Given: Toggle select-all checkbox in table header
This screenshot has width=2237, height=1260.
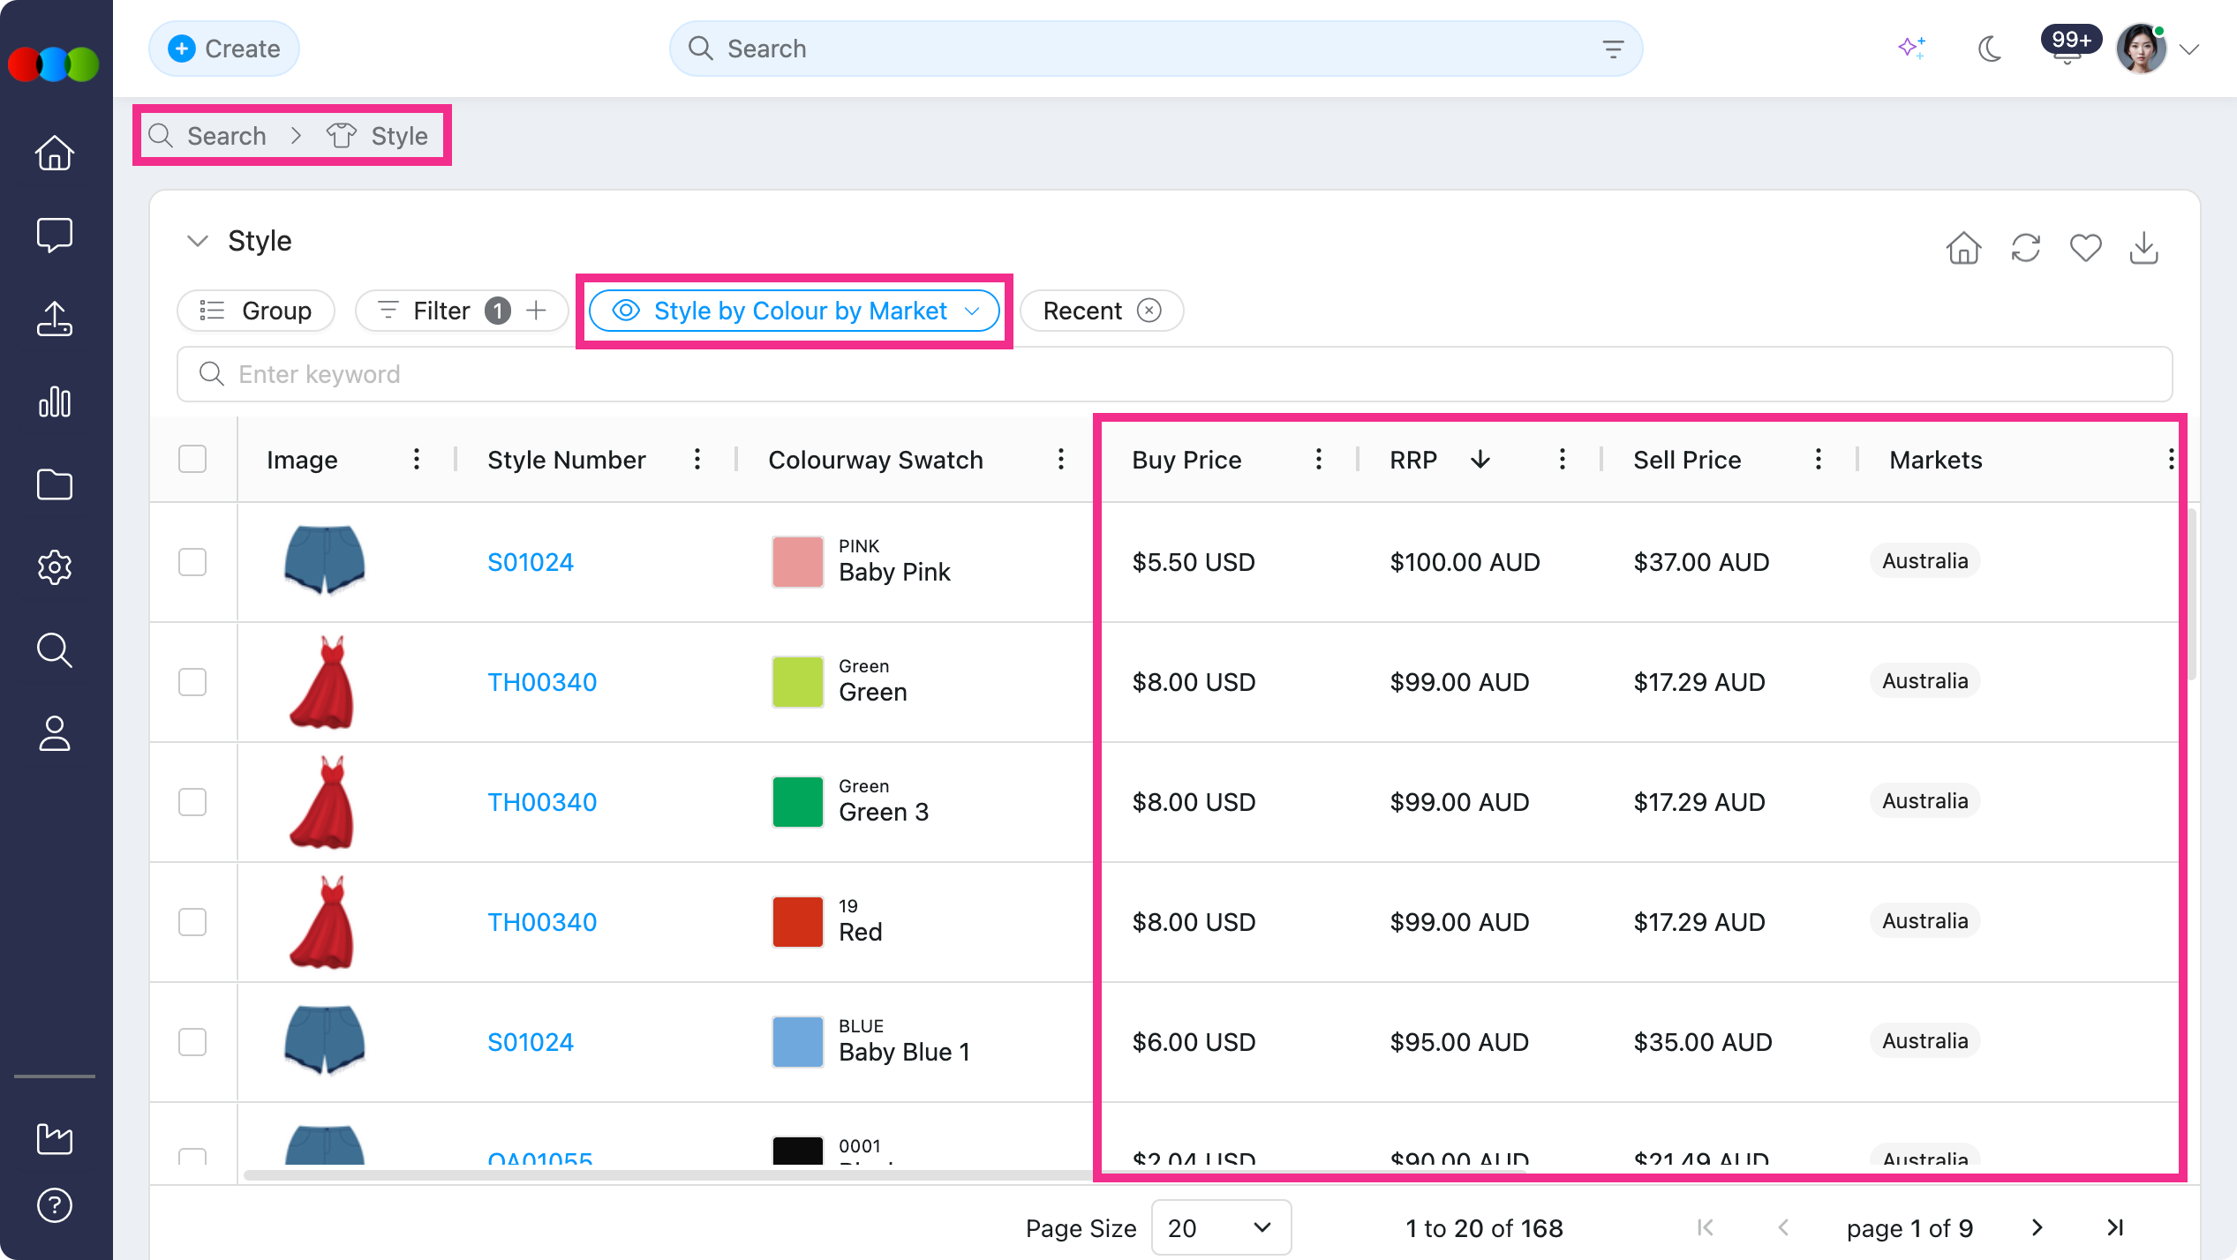Looking at the screenshot, I should point(192,459).
